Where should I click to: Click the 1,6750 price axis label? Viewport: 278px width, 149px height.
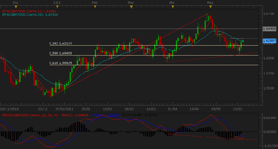[268, 13]
